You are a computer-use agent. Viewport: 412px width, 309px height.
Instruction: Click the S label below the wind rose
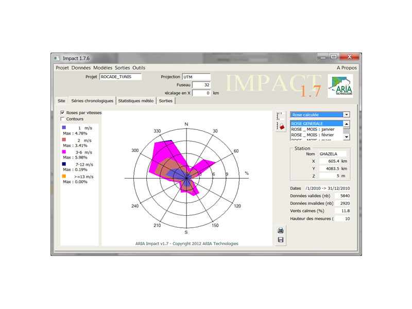tap(186, 232)
